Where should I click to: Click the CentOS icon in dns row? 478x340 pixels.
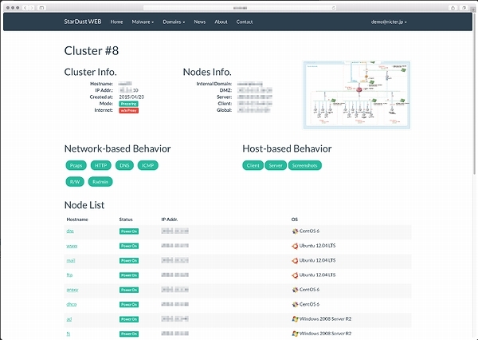(296, 231)
